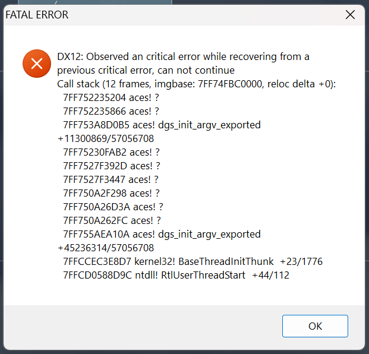The height and width of the screenshot is (354, 369).
Task: Click the +11300869/57056708 offset line
Action: tap(106, 139)
